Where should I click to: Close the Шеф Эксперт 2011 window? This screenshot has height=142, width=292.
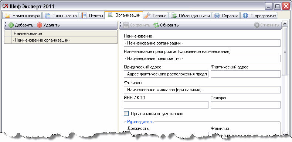[x=286, y=7]
